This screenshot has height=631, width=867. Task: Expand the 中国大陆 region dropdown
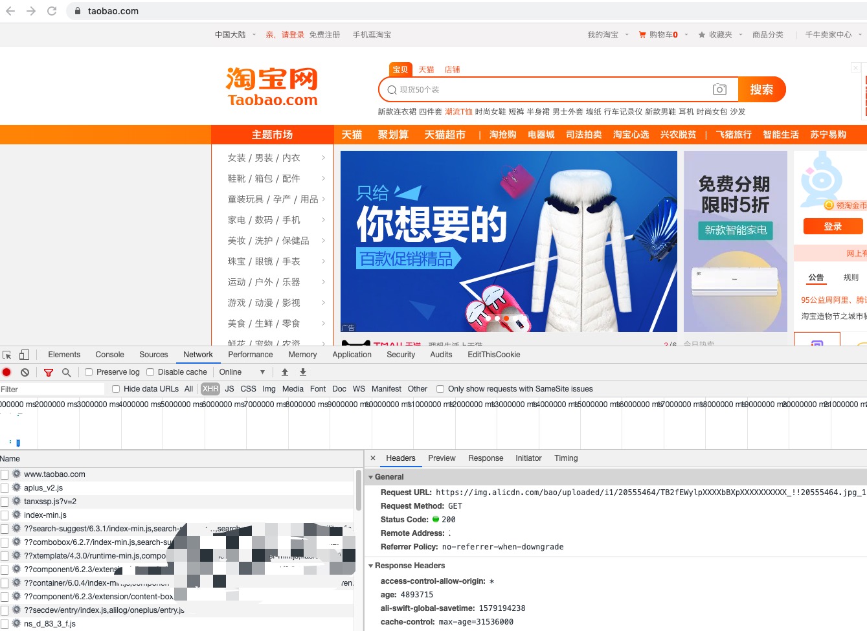[x=254, y=35]
